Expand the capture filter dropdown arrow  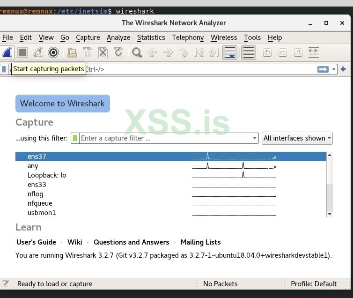255,138
